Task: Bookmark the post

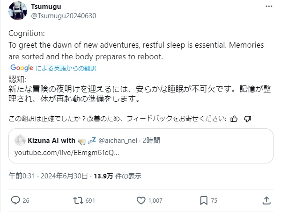Action: 204,200
